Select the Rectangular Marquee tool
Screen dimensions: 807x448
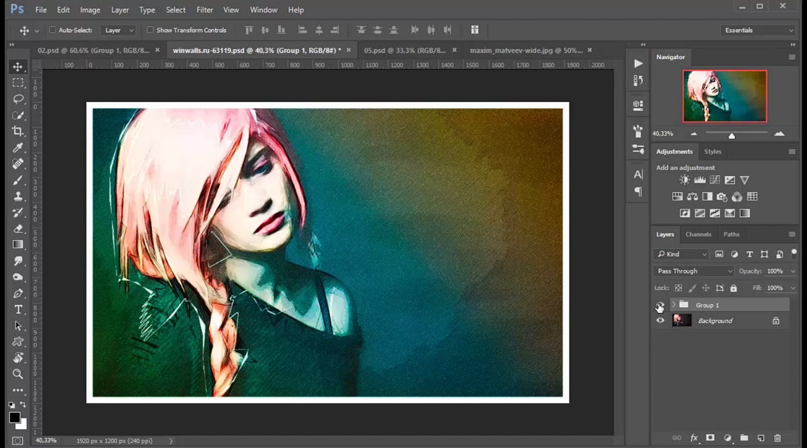click(x=18, y=83)
